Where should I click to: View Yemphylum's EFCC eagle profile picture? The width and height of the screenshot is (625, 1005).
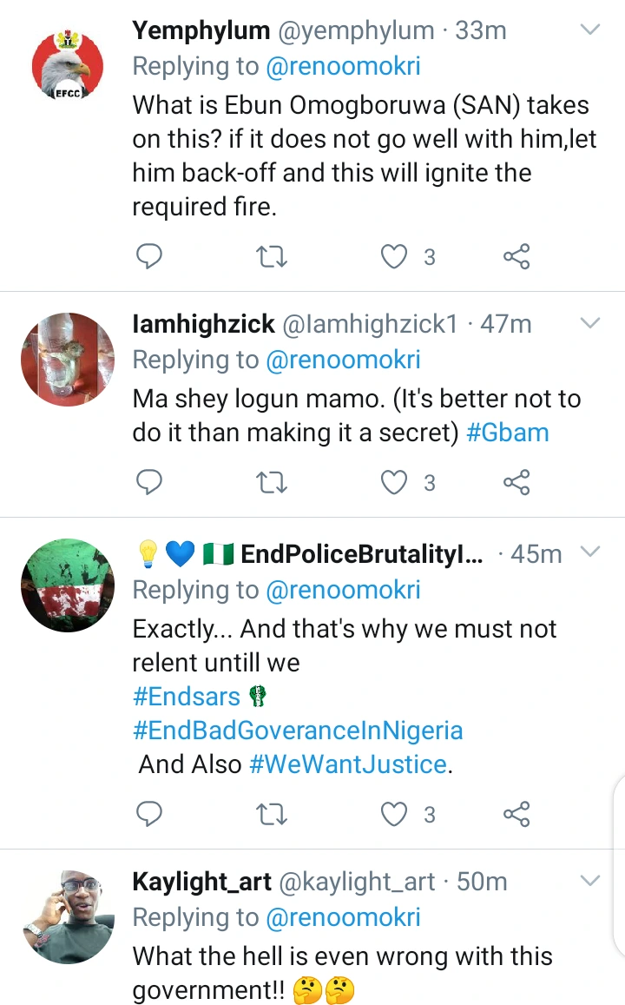68,68
